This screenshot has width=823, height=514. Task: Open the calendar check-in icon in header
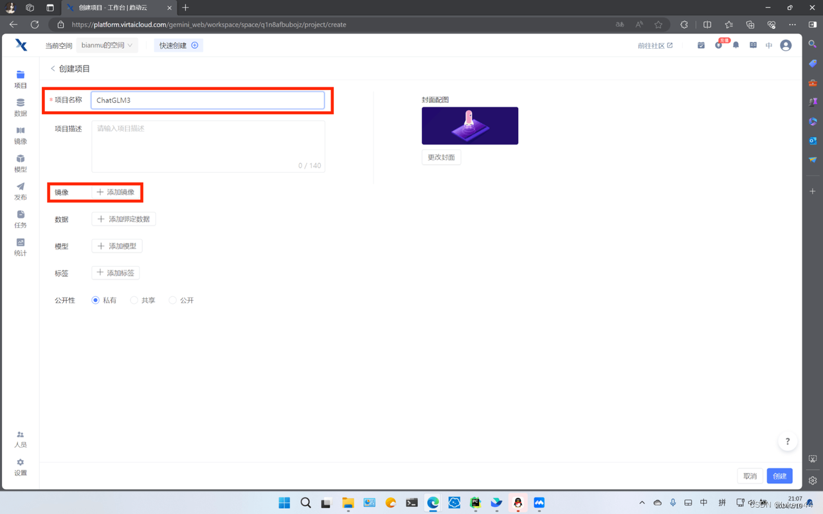(x=701, y=46)
